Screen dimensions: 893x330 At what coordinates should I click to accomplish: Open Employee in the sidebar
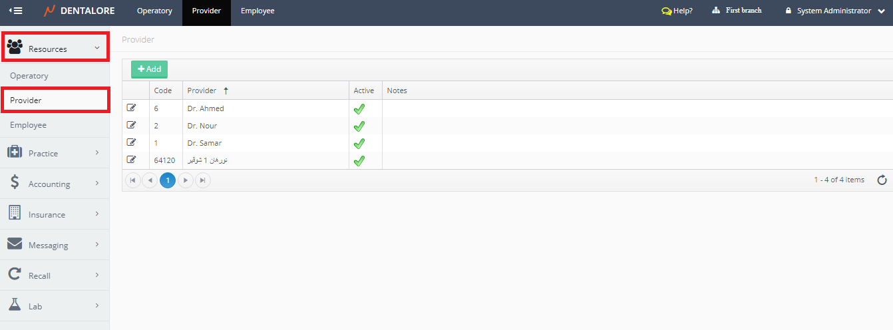(28, 125)
